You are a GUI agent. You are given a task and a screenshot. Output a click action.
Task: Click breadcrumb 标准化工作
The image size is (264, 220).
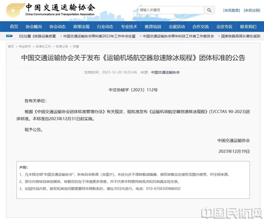43,47
